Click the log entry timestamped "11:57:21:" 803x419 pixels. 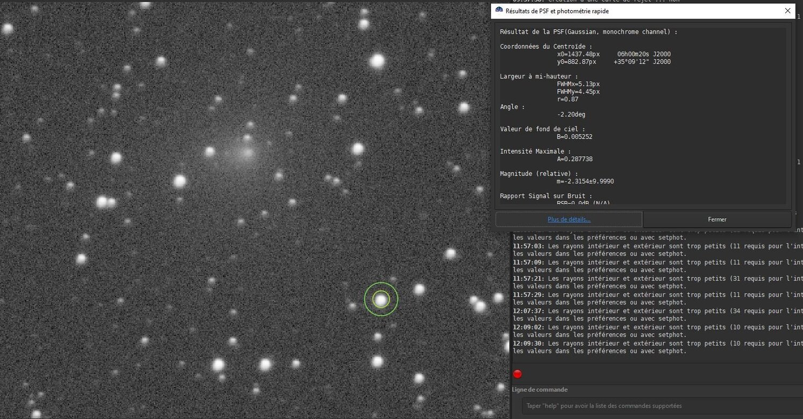(657, 282)
